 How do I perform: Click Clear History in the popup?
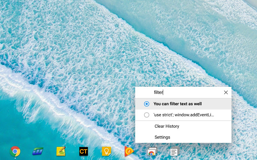pos(183,126)
